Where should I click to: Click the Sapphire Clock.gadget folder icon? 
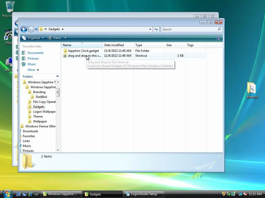pos(65,51)
